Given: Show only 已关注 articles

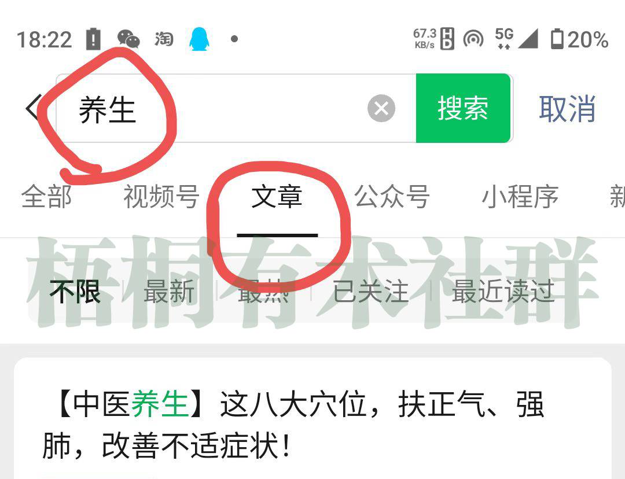Looking at the screenshot, I should (x=371, y=292).
